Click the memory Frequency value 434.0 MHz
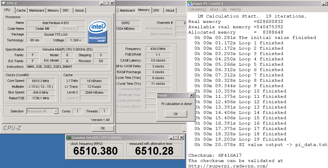The image size is (328, 168). 158,49
